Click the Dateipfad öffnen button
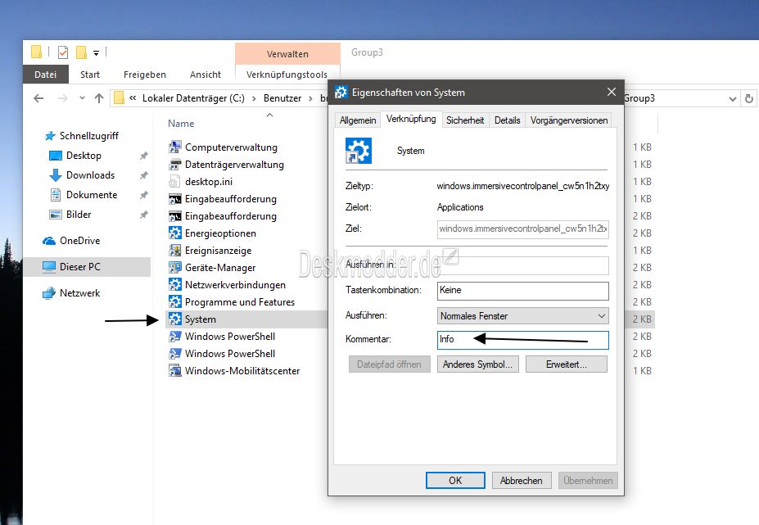 click(389, 364)
